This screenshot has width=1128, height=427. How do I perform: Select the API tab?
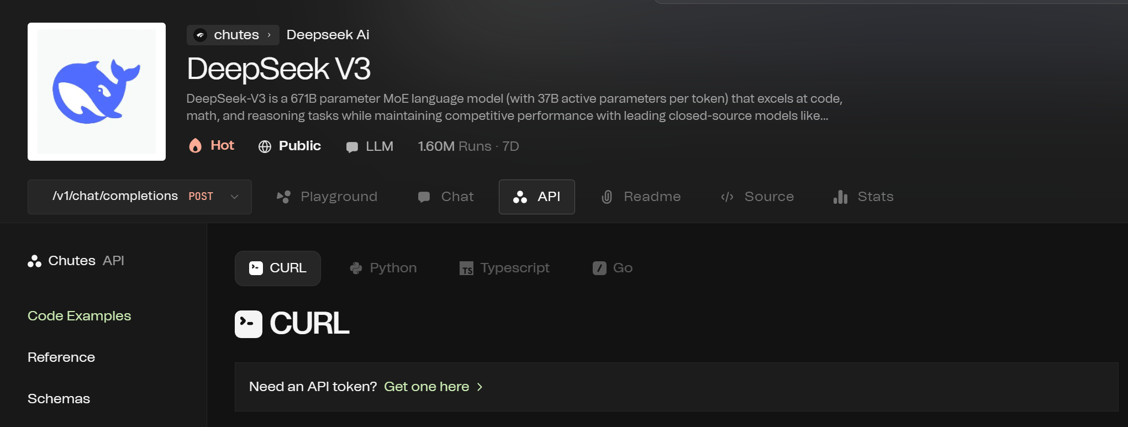[537, 197]
